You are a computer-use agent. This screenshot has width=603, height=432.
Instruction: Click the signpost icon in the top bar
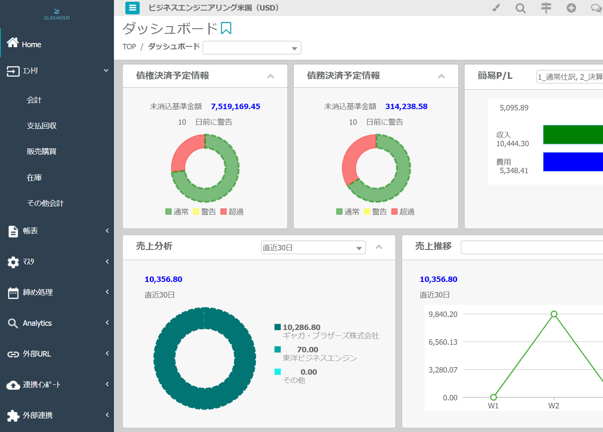tap(546, 8)
